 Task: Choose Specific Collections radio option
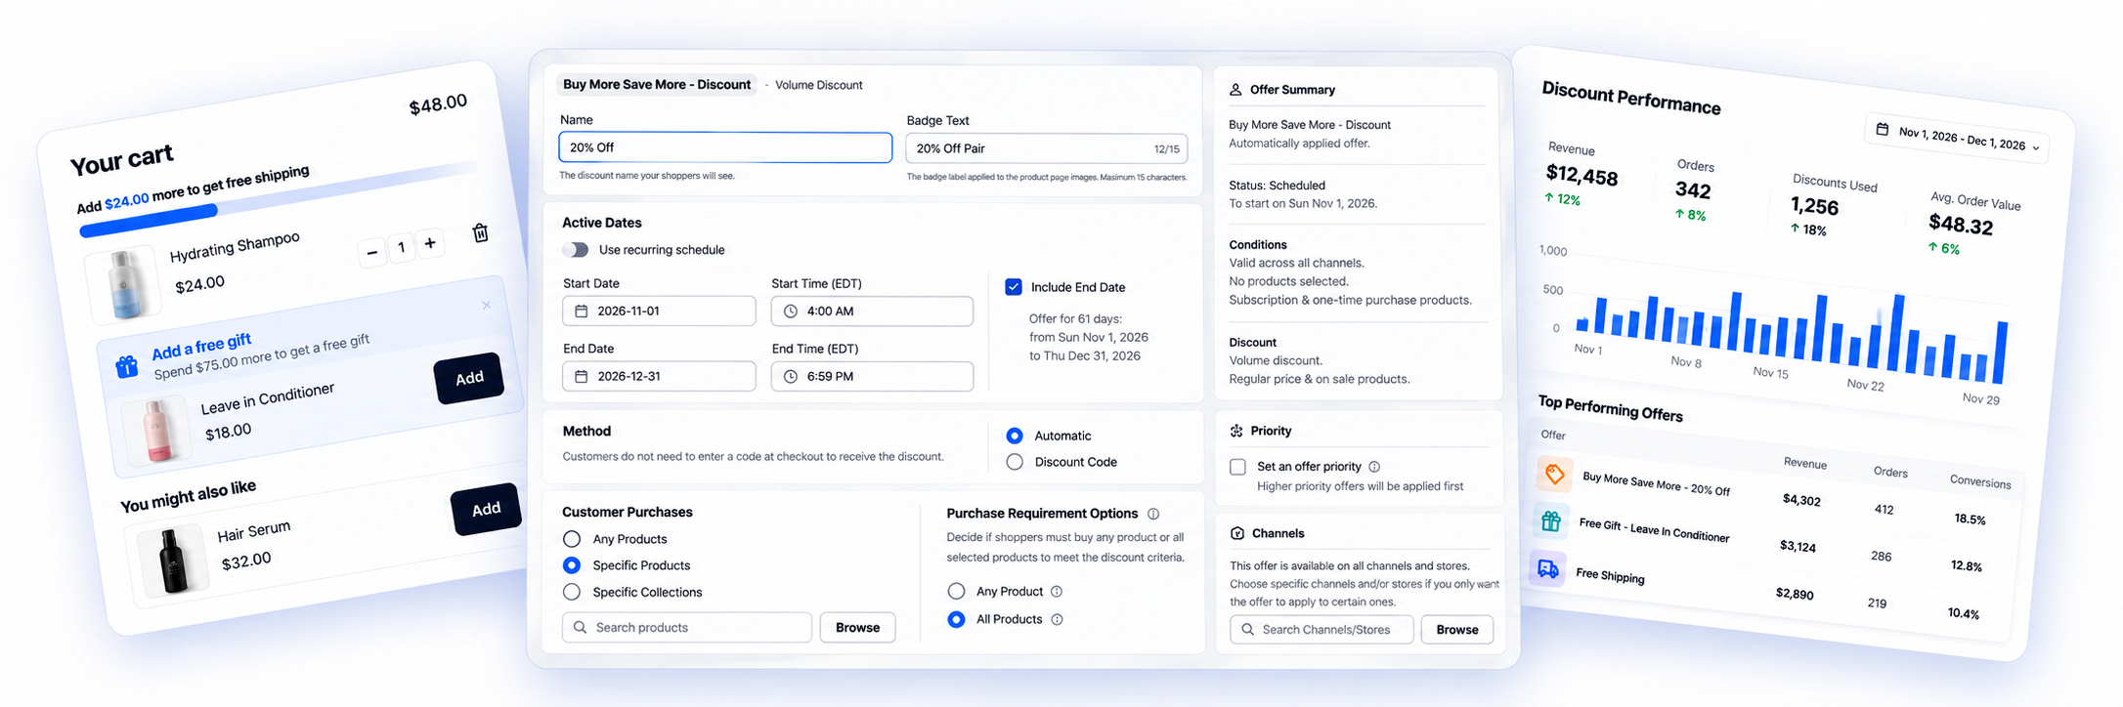[x=572, y=592]
